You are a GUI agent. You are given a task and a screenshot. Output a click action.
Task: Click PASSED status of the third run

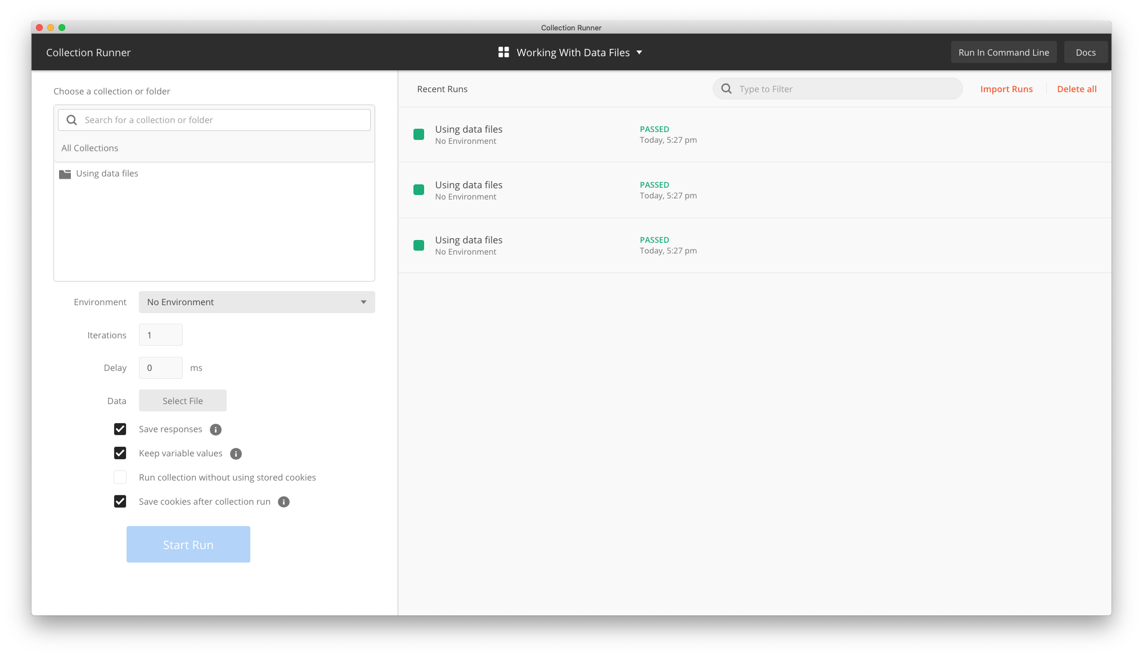coord(654,240)
